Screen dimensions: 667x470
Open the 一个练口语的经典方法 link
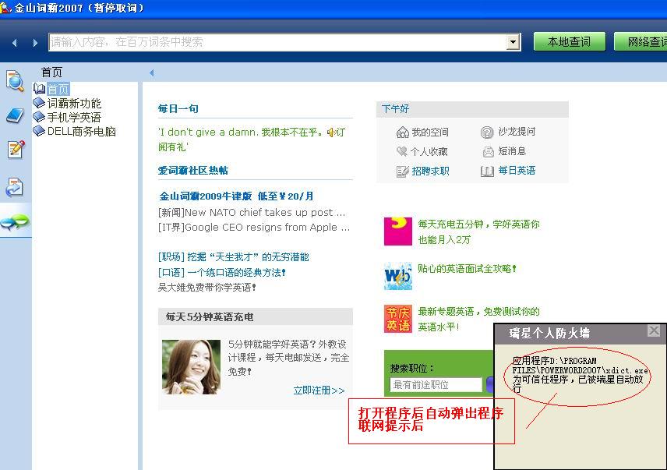coord(221,272)
